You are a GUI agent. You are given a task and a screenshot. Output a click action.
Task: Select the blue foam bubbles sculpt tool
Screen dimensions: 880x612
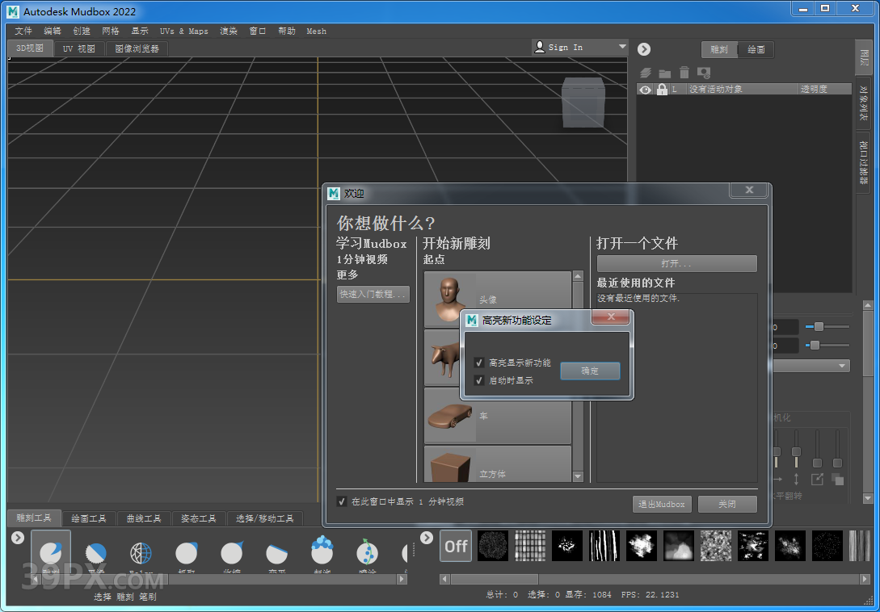coord(322,551)
